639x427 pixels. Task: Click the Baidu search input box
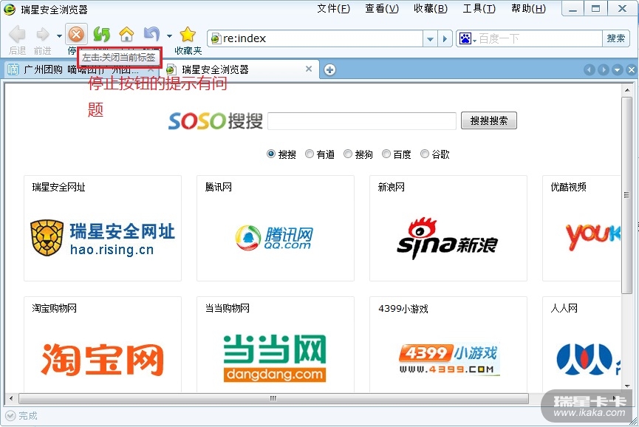point(539,38)
